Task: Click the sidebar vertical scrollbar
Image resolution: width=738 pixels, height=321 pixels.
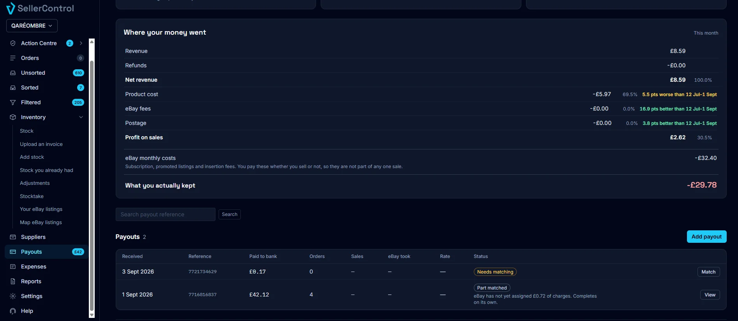Action: point(92,186)
